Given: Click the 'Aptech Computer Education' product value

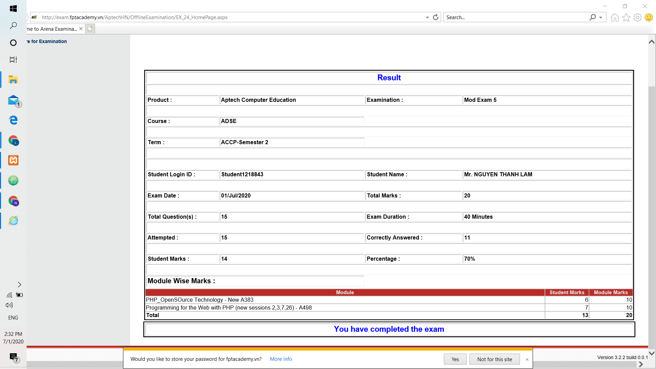Looking at the screenshot, I should click(x=258, y=100).
